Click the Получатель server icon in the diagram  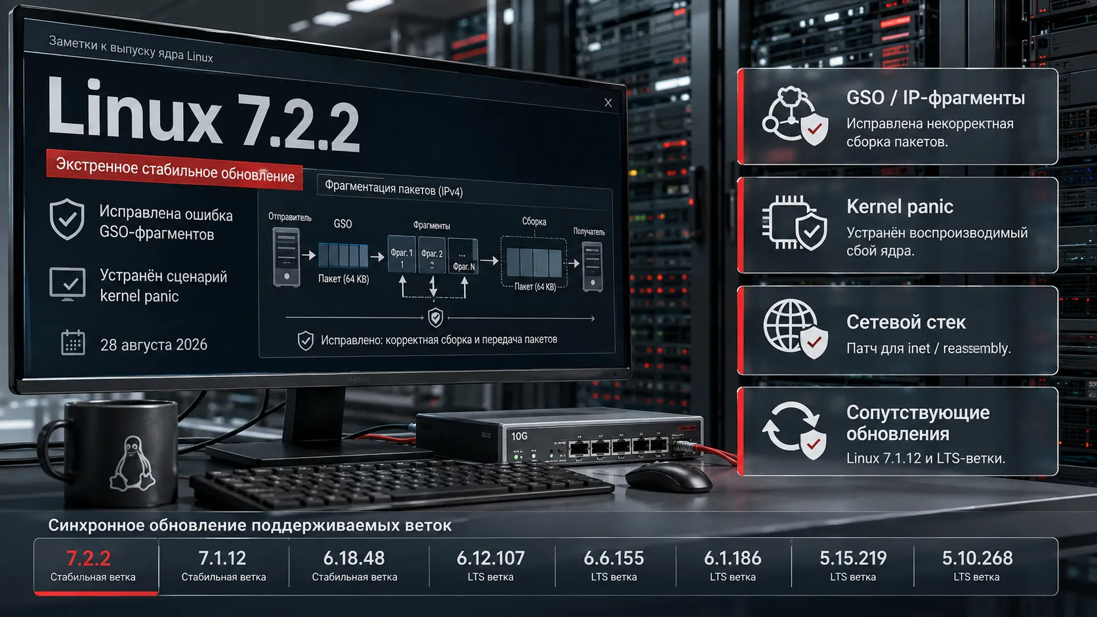click(x=592, y=266)
